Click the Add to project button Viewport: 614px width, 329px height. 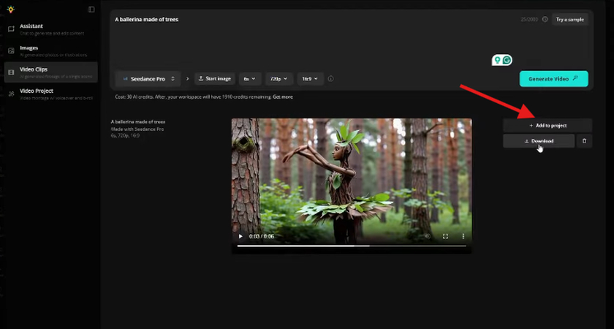click(547, 125)
